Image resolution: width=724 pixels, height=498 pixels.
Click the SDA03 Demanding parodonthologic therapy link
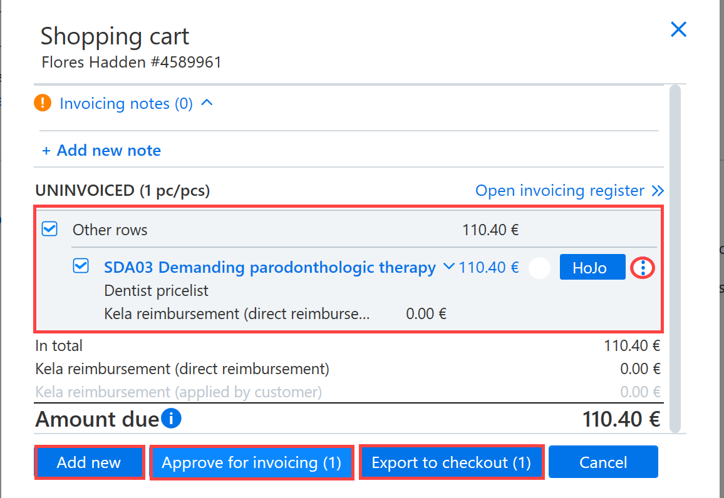coord(270,267)
